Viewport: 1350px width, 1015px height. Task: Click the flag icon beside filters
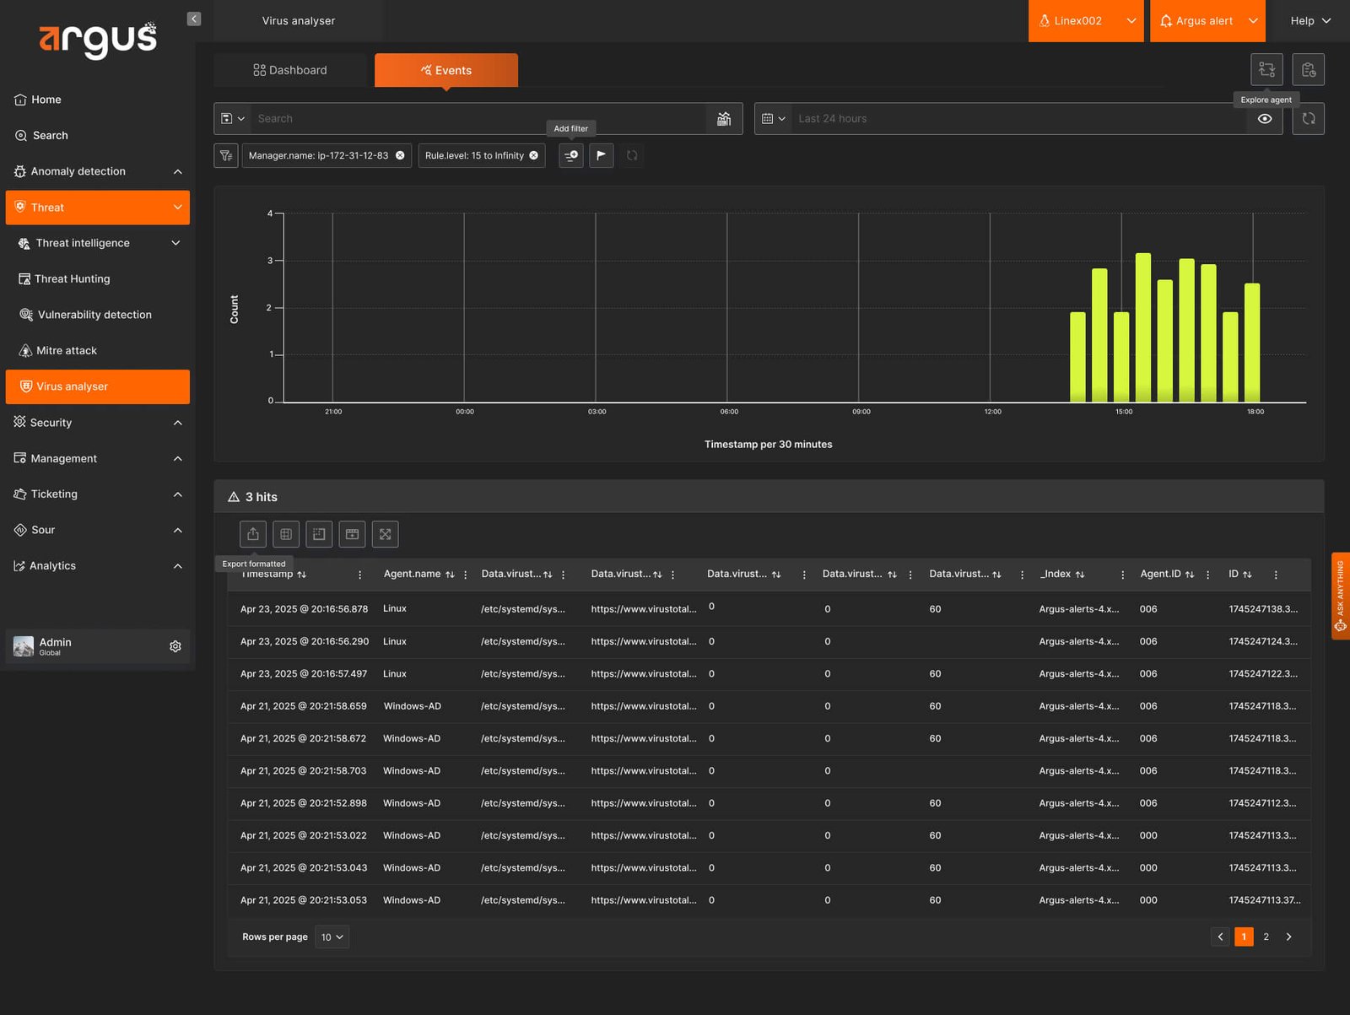[x=602, y=155]
